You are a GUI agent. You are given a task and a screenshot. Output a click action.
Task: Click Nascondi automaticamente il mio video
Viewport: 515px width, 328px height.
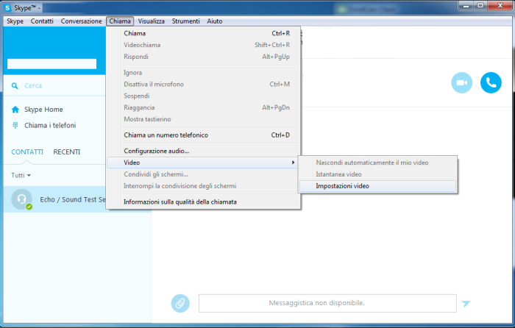pos(377,163)
